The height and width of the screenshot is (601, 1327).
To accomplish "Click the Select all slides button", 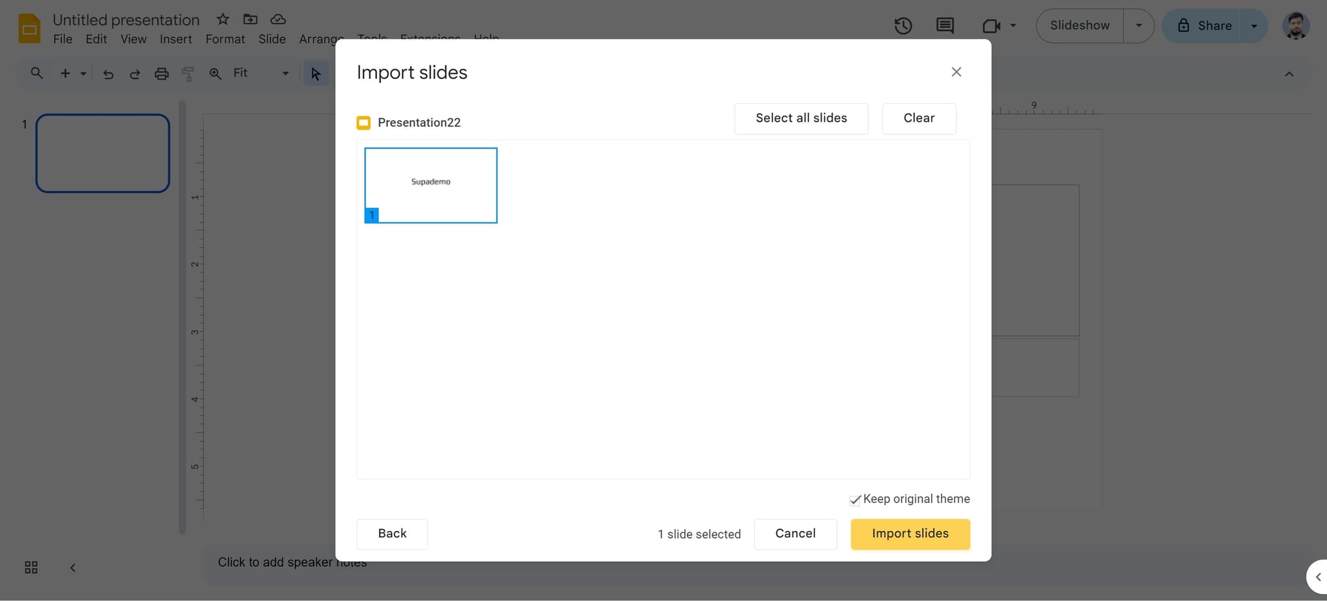I will point(801,118).
